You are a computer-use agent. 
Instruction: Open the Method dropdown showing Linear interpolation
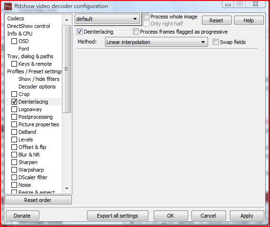(x=157, y=42)
